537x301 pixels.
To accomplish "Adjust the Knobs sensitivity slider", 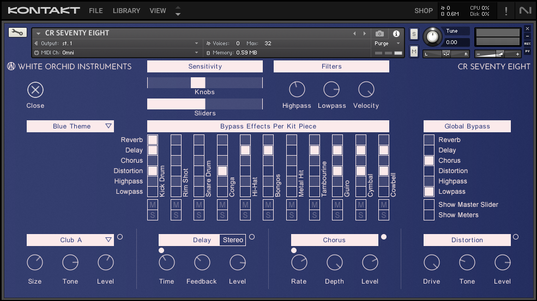I will point(205,83).
